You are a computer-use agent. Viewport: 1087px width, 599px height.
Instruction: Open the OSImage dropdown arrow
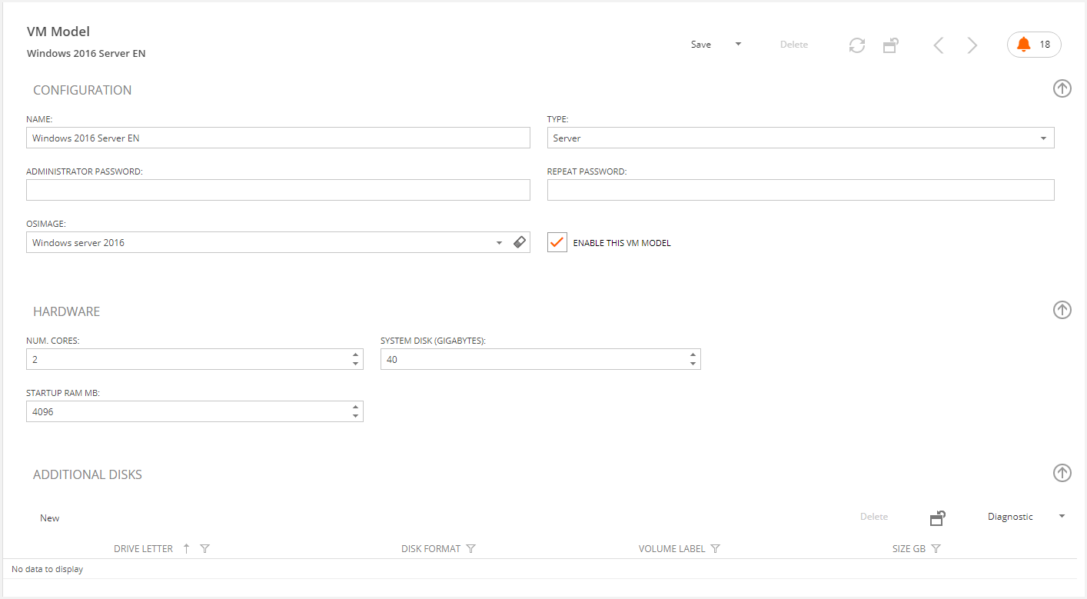point(499,243)
